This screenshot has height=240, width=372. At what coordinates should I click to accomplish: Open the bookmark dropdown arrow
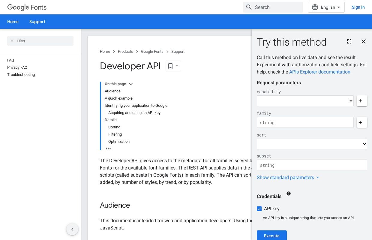177,66
